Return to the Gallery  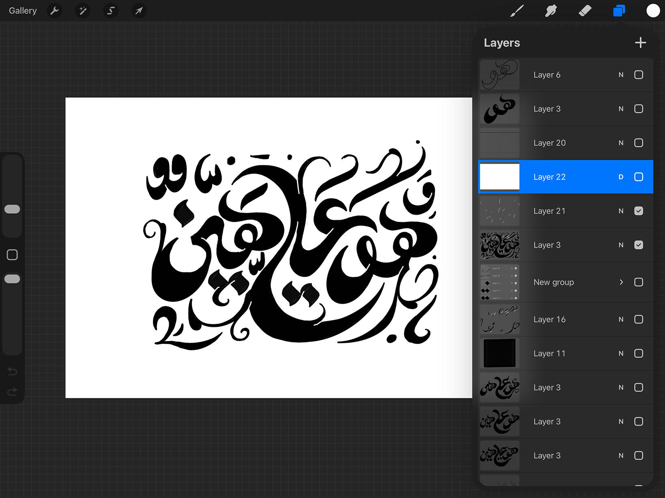[22, 11]
